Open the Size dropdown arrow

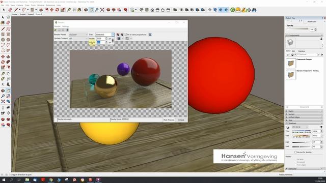coord(113,35)
